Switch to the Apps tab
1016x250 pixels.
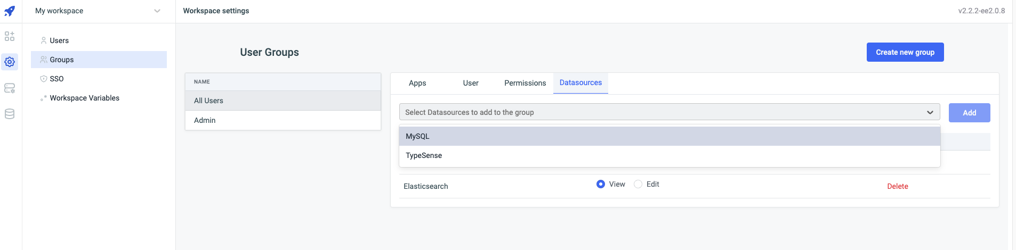[417, 83]
